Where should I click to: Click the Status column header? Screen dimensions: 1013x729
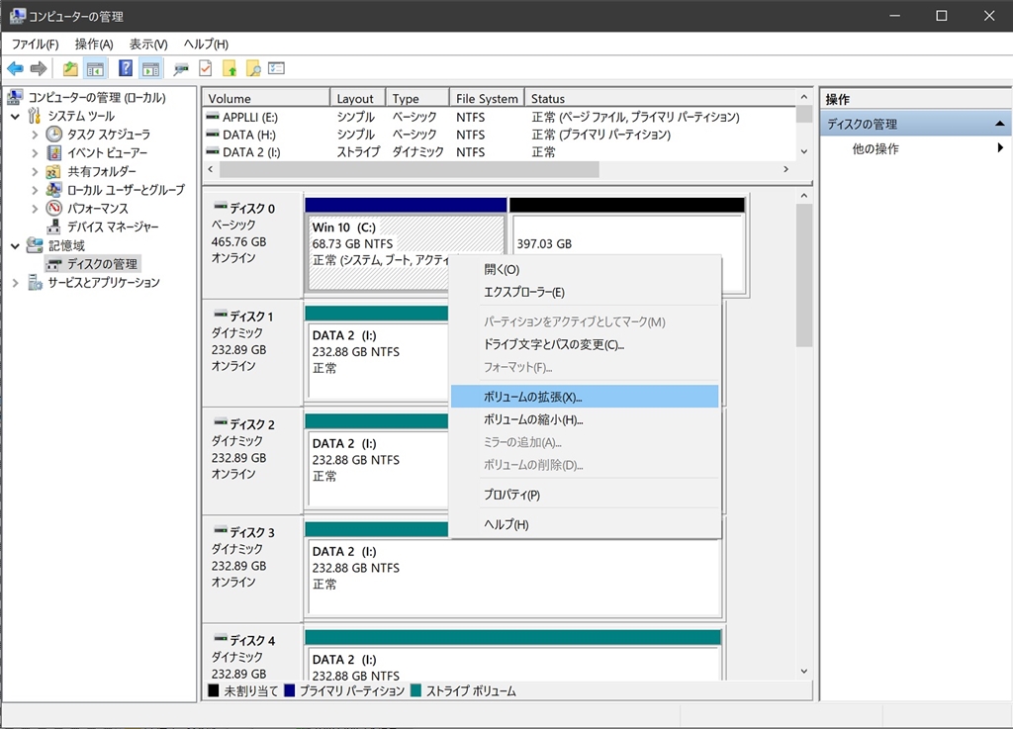click(x=548, y=99)
